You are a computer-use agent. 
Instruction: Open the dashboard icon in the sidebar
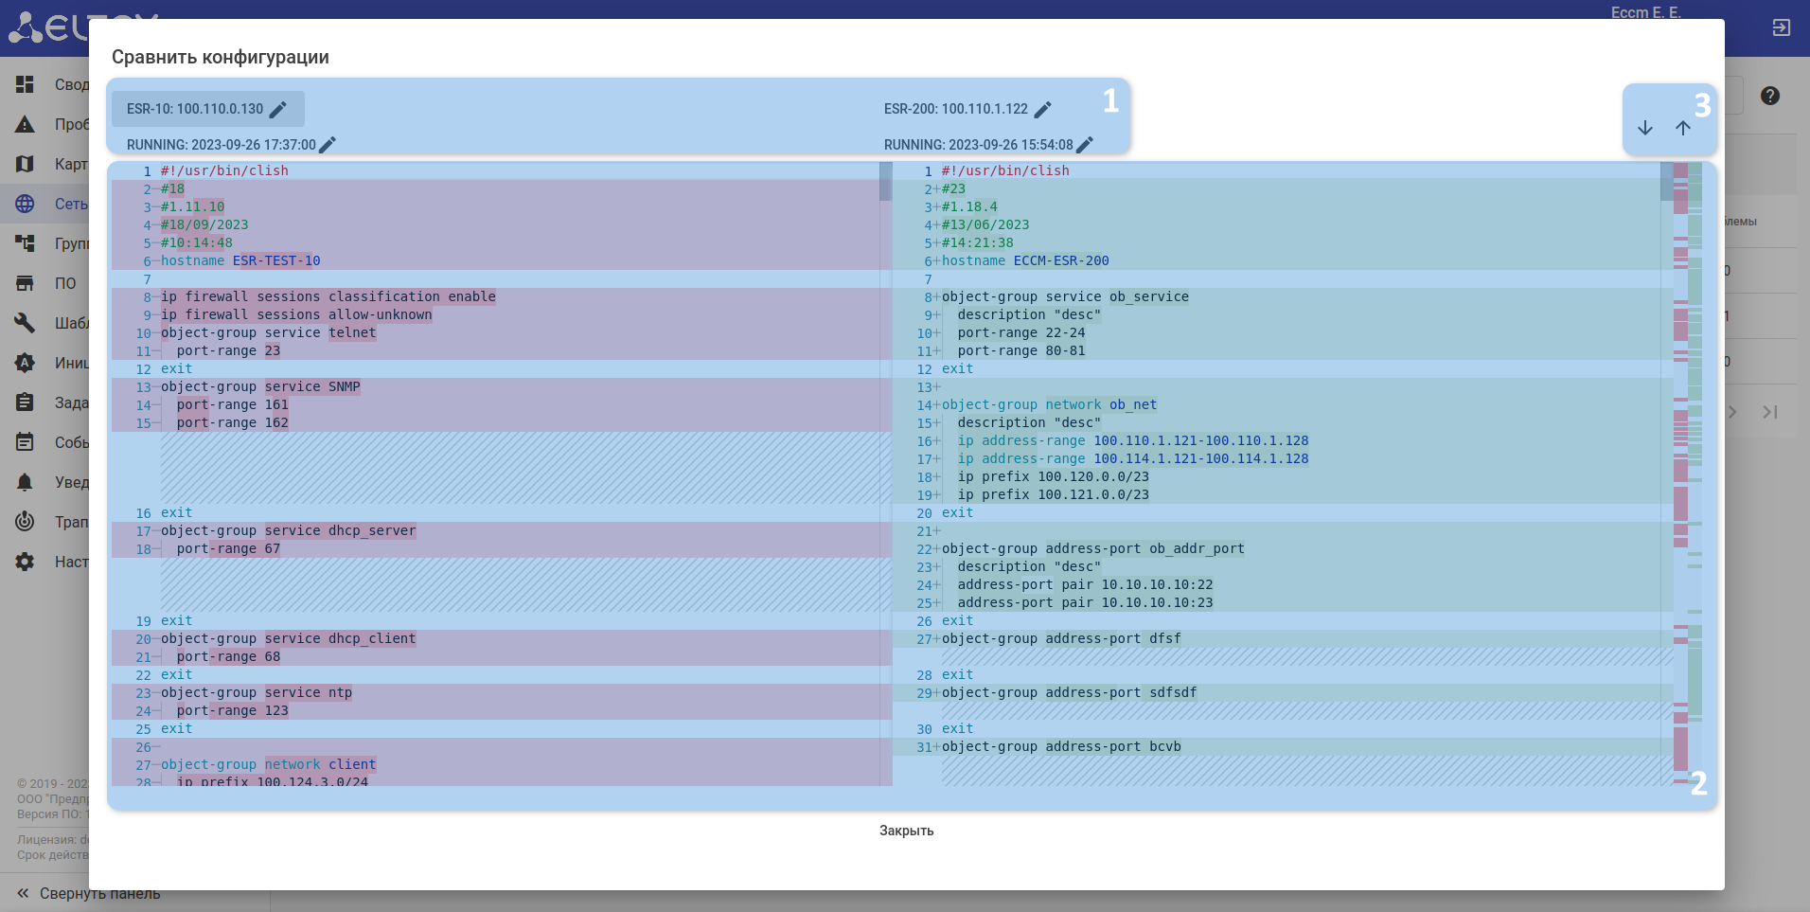(26, 84)
